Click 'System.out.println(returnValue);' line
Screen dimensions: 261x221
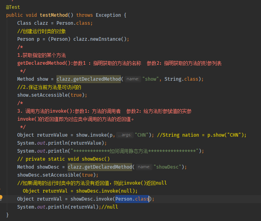pyautogui.click(x=62, y=143)
